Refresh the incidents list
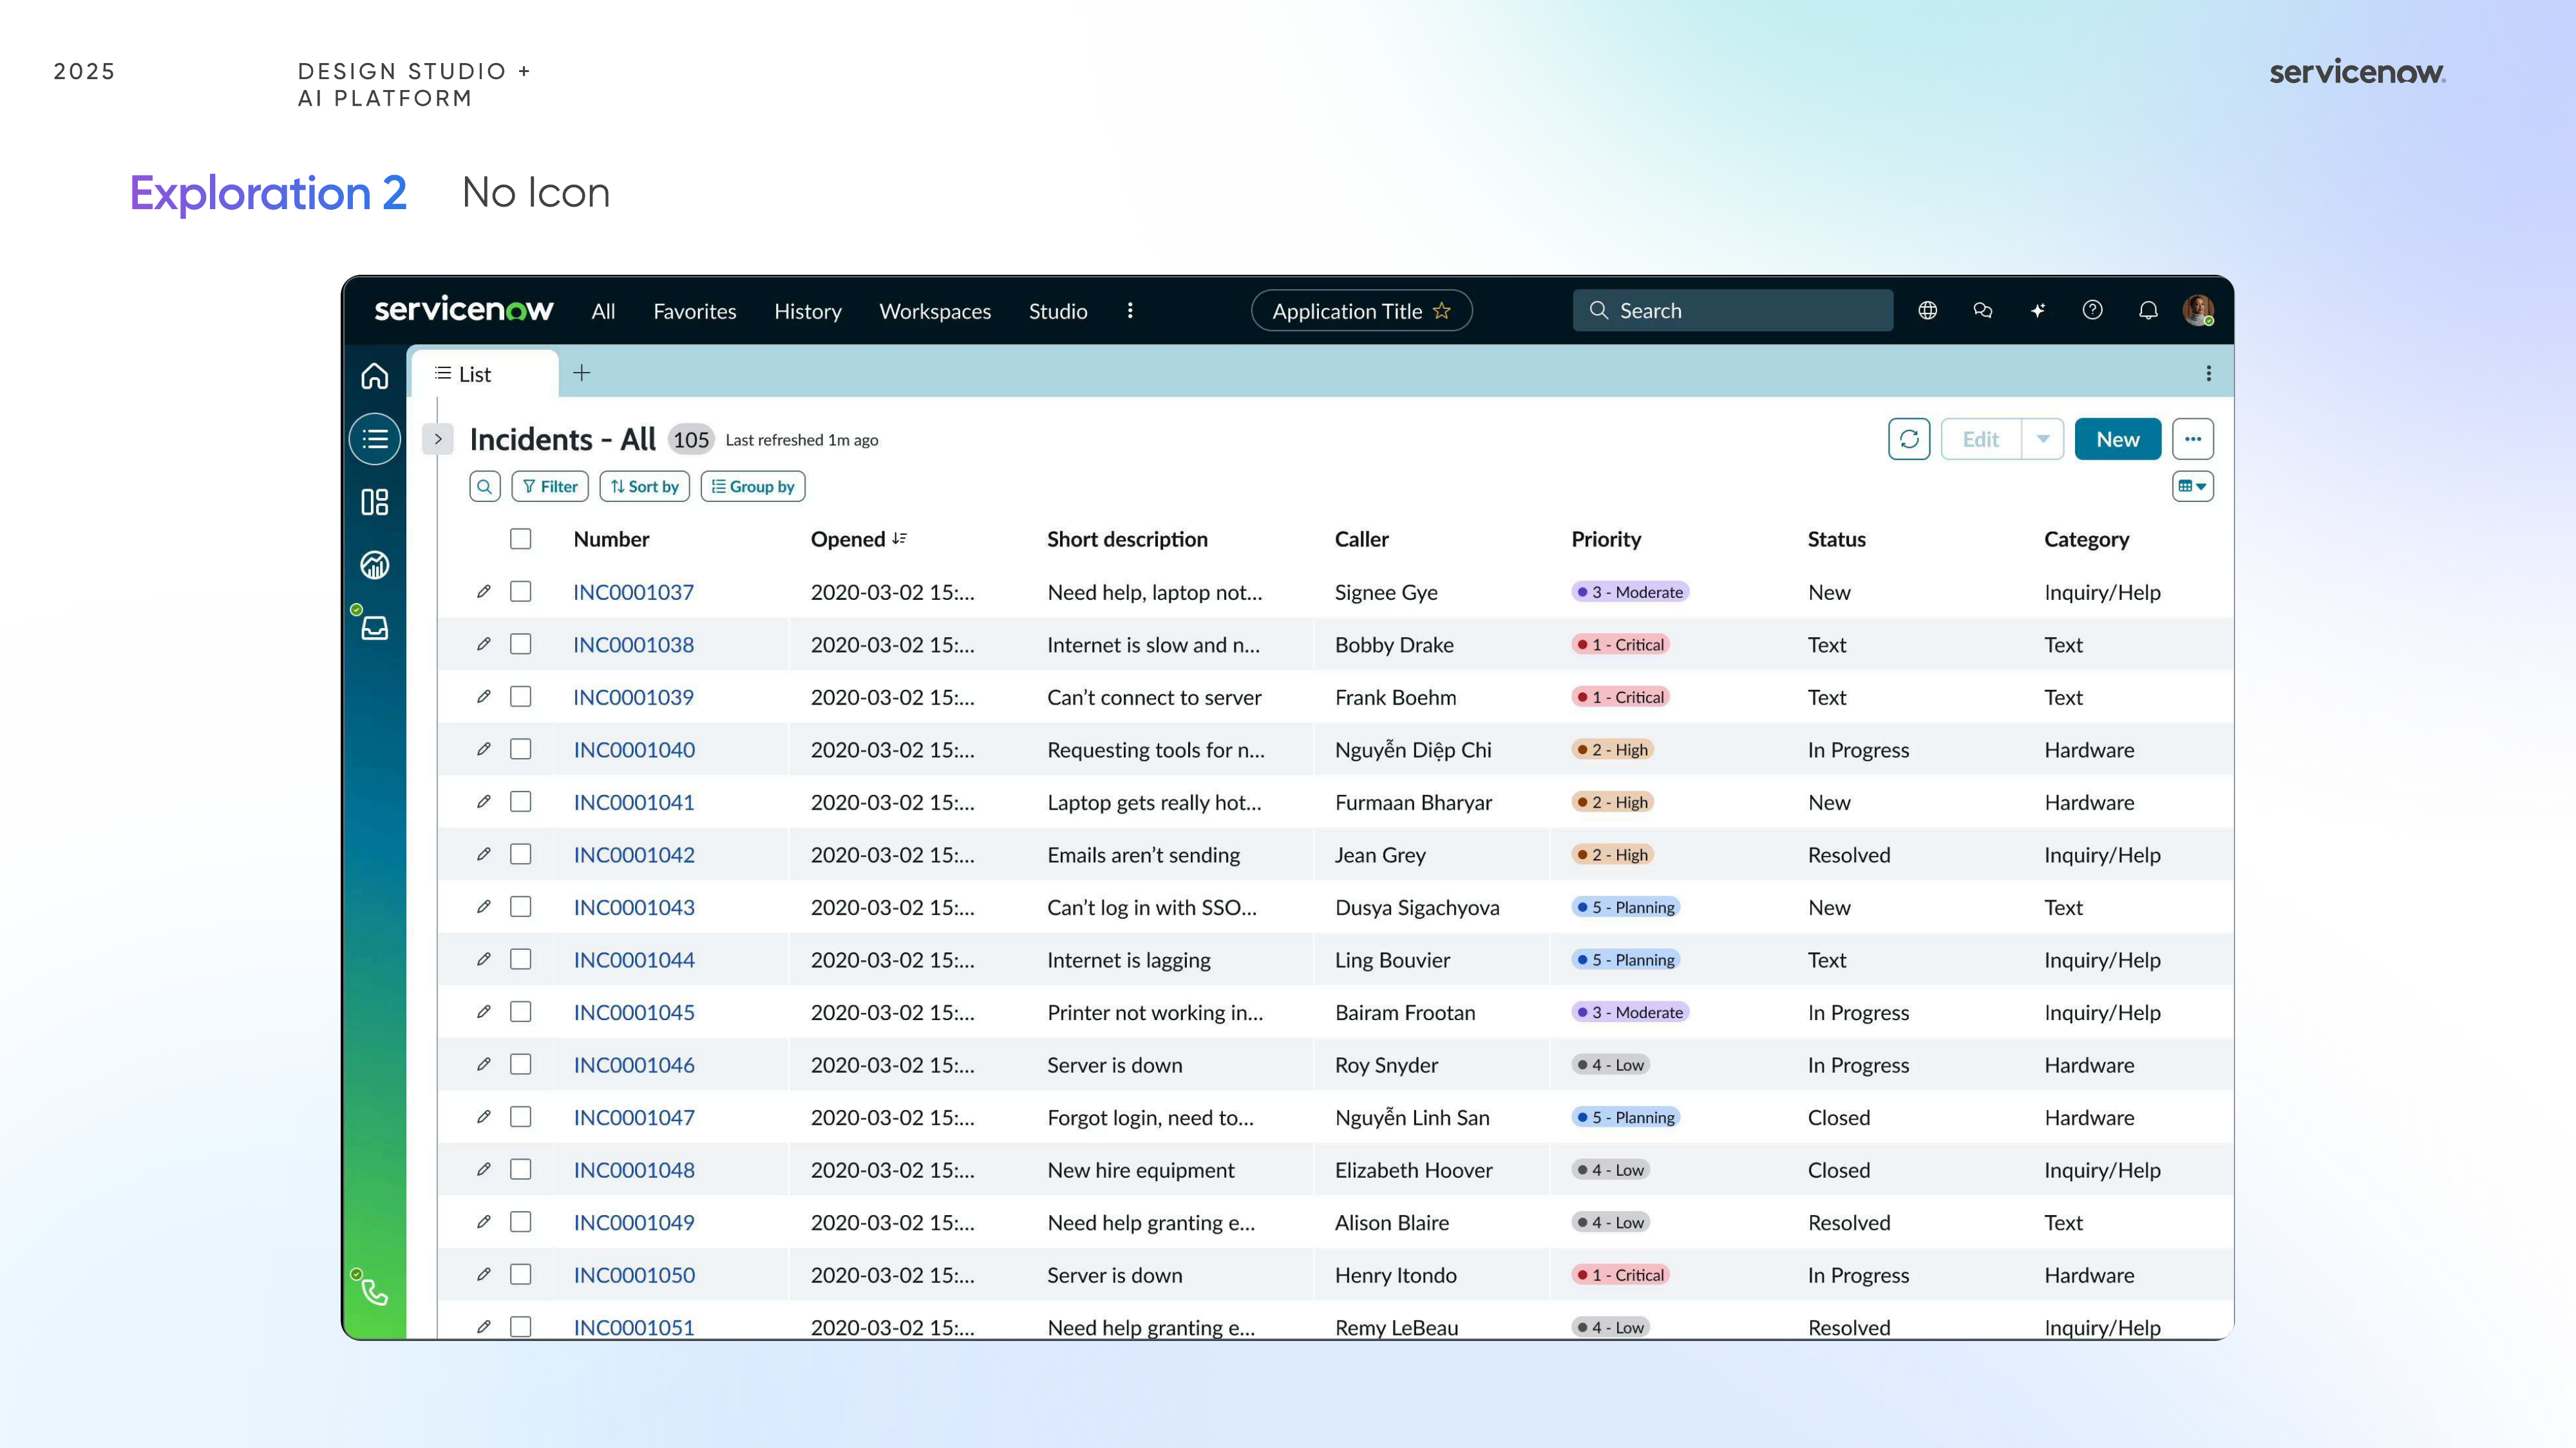 [1909, 440]
